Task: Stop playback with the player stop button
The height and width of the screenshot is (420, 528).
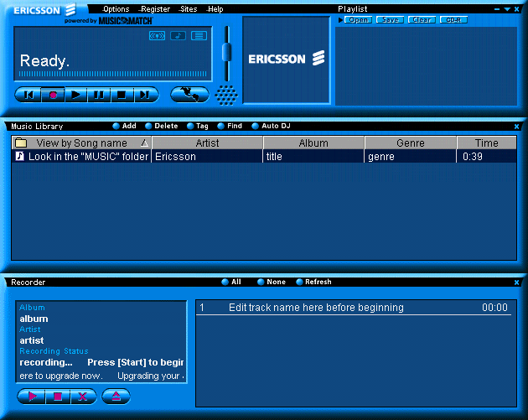Action: 122,95
